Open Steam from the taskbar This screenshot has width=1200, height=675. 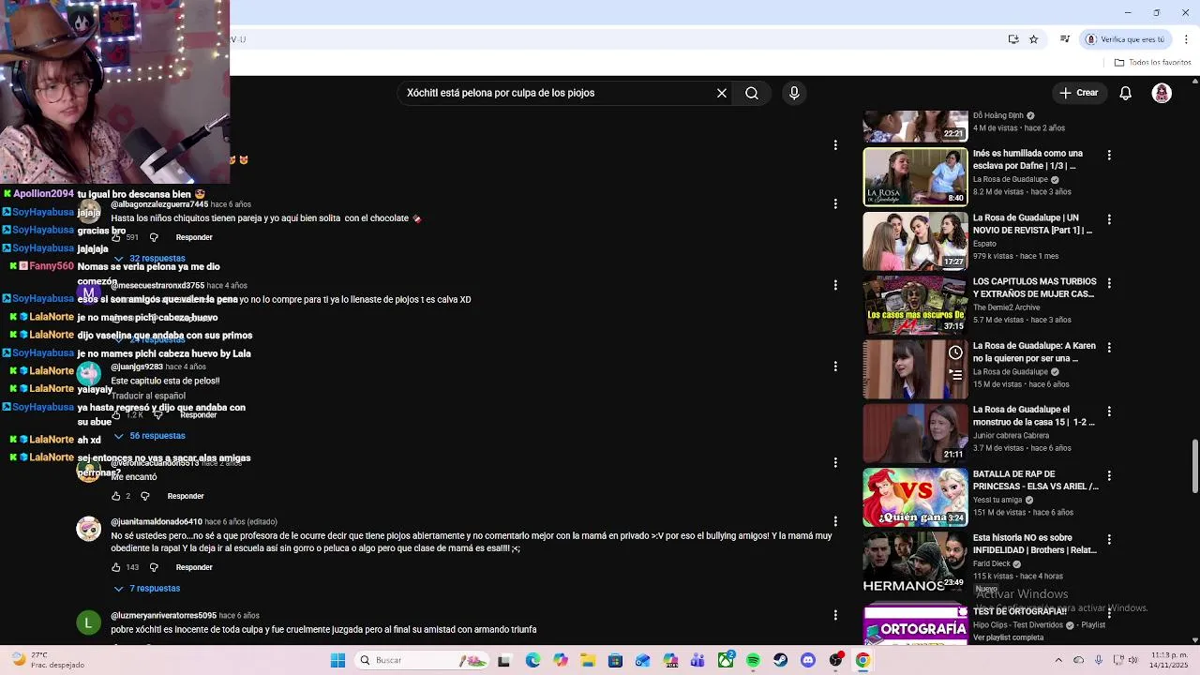(780, 661)
